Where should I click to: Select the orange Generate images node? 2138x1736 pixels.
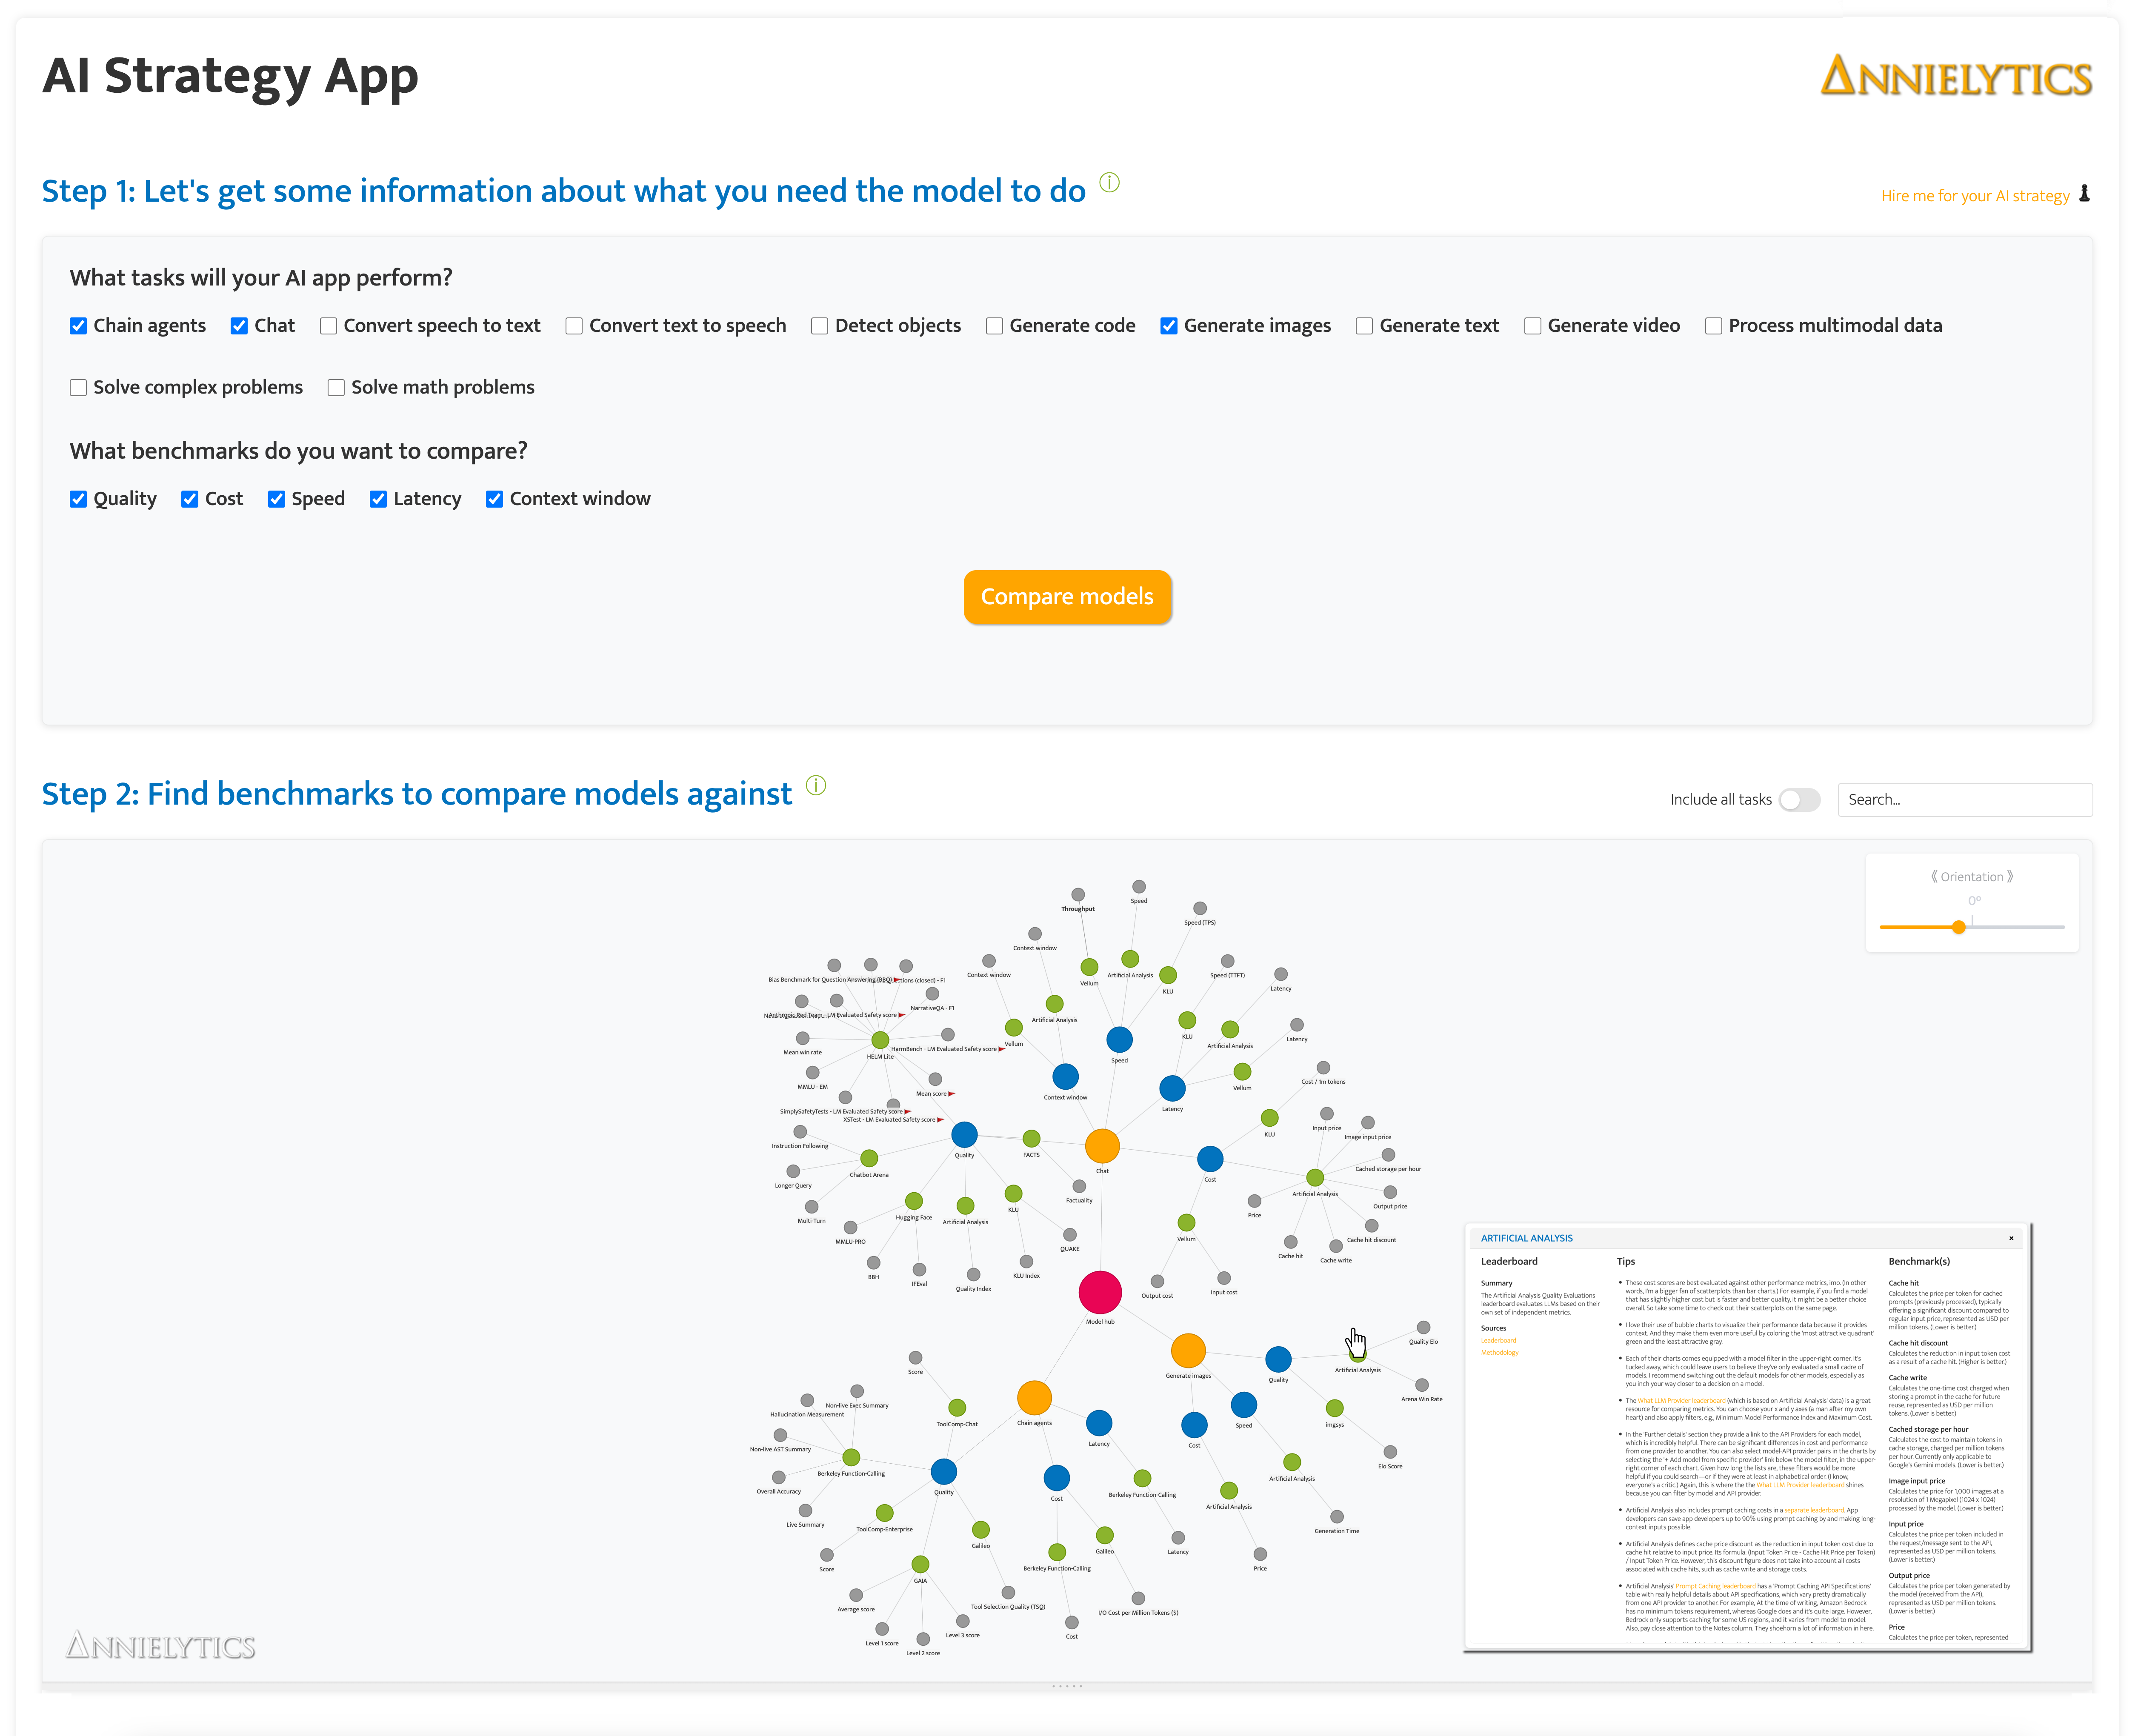(x=1188, y=1350)
